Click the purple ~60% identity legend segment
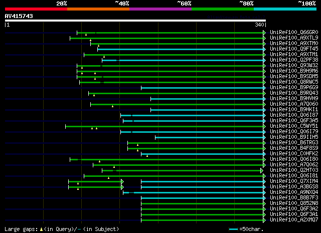The height and width of the screenshot is (233, 321). tap(160, 9)
